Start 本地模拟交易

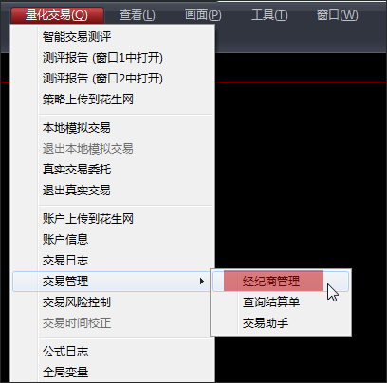pyautogui.click(x=113, y=128)
